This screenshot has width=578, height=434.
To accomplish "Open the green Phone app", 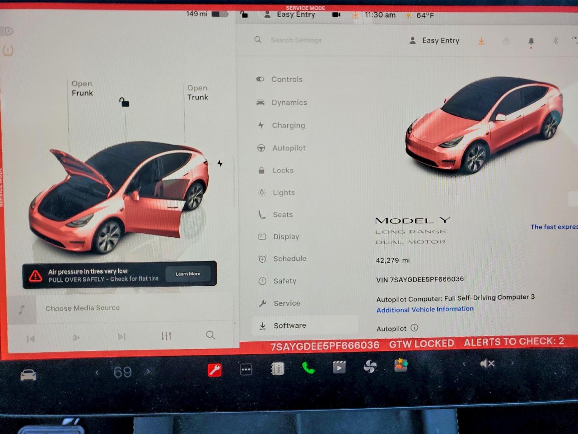I will [x=308, y=368].
